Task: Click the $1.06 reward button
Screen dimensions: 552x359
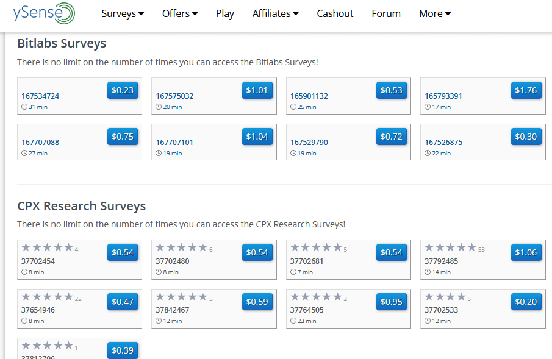Action: [x=526, y=252]
